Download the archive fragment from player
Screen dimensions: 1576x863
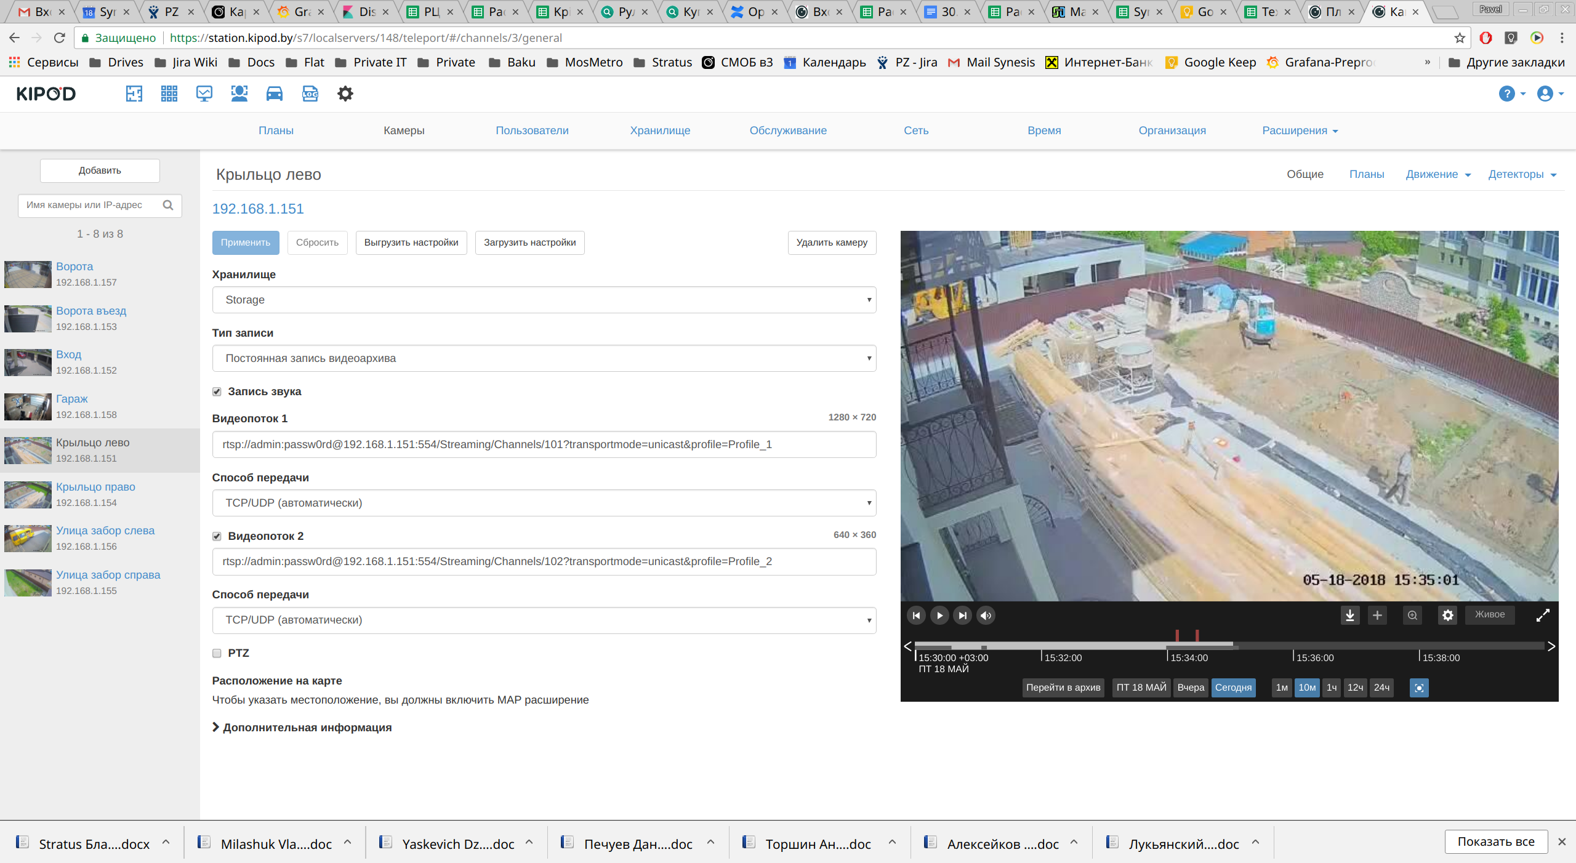1350,615
